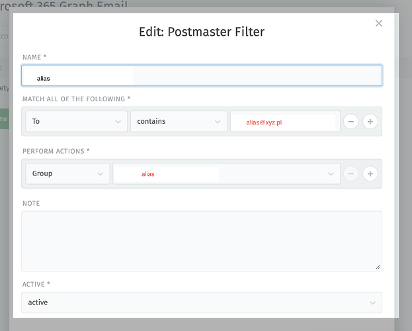Open the Group action type dropdown
This screenshot has height=331, width=412.
67,173
